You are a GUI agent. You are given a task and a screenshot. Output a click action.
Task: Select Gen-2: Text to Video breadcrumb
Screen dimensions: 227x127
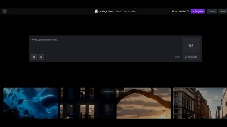point(126,11)
